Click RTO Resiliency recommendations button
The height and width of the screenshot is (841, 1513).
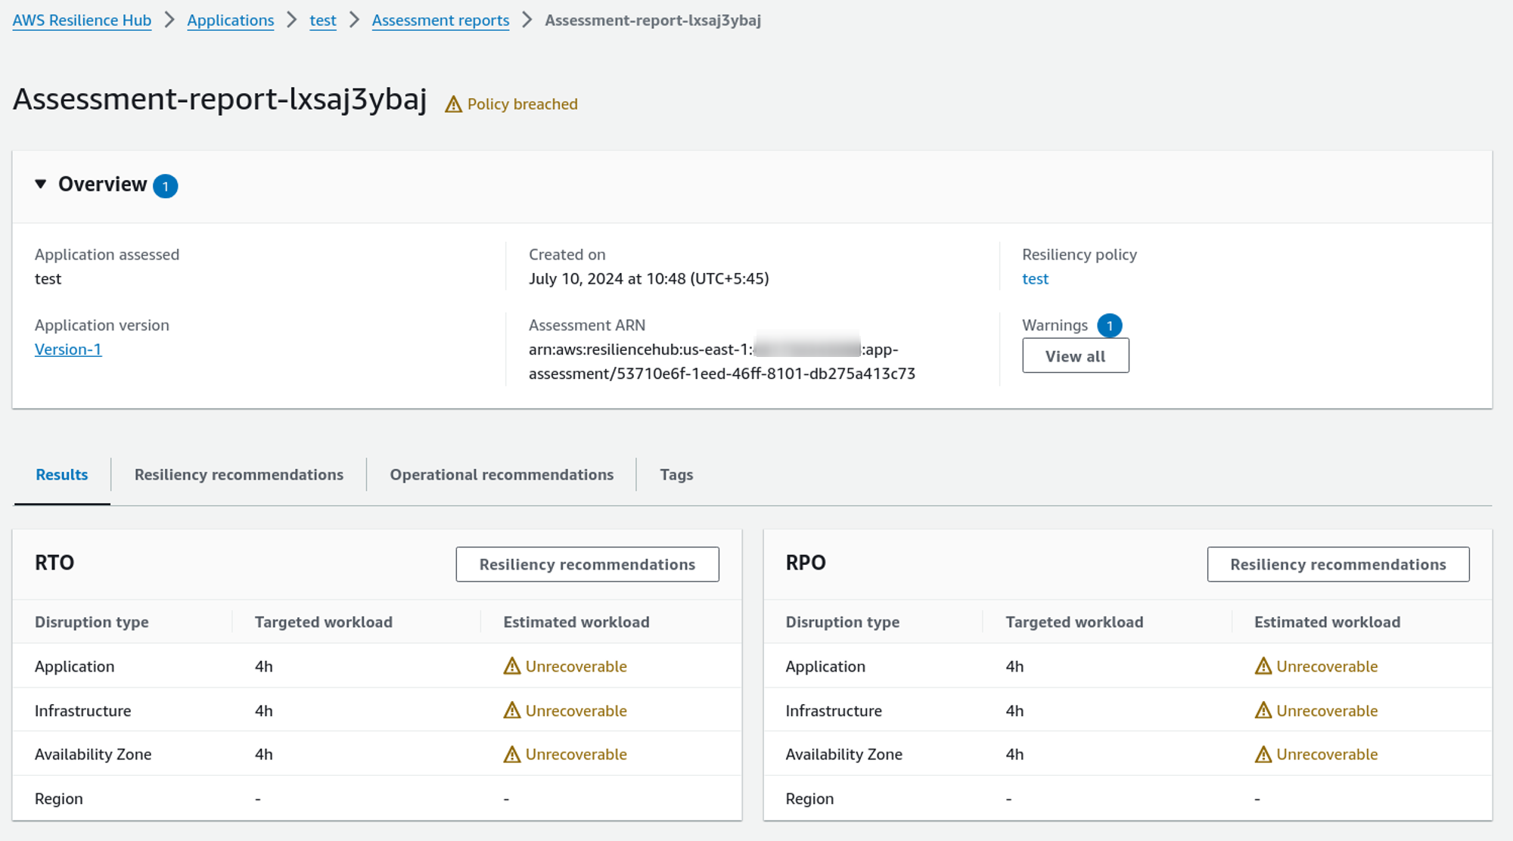587,564
